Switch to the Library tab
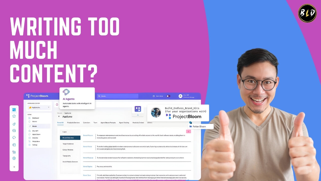321x181 pixels. (x=150, y=123)
